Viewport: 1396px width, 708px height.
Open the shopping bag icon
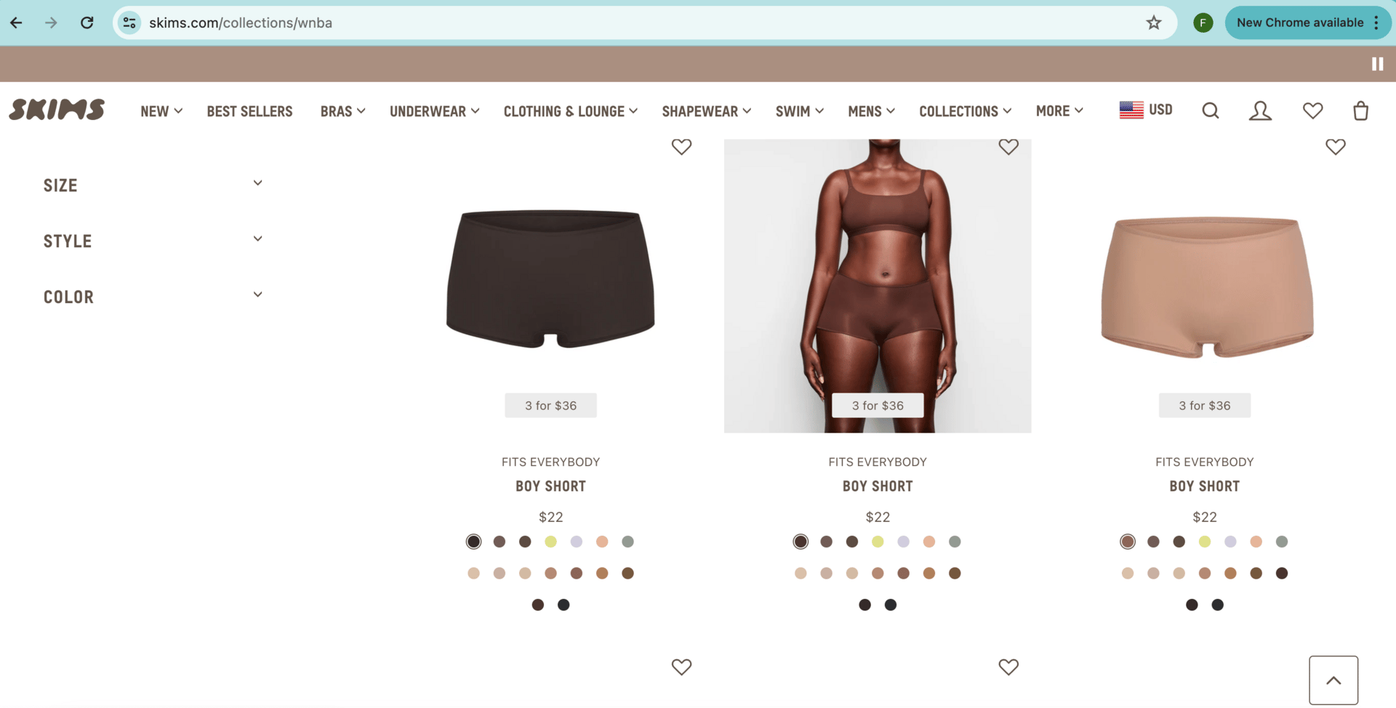1360,110
